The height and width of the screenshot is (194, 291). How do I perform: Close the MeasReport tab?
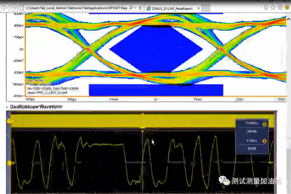(x=198, y=9)
